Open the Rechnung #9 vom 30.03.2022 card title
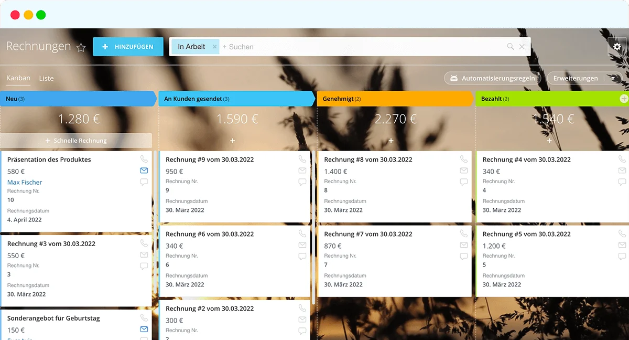 [210, 160]
